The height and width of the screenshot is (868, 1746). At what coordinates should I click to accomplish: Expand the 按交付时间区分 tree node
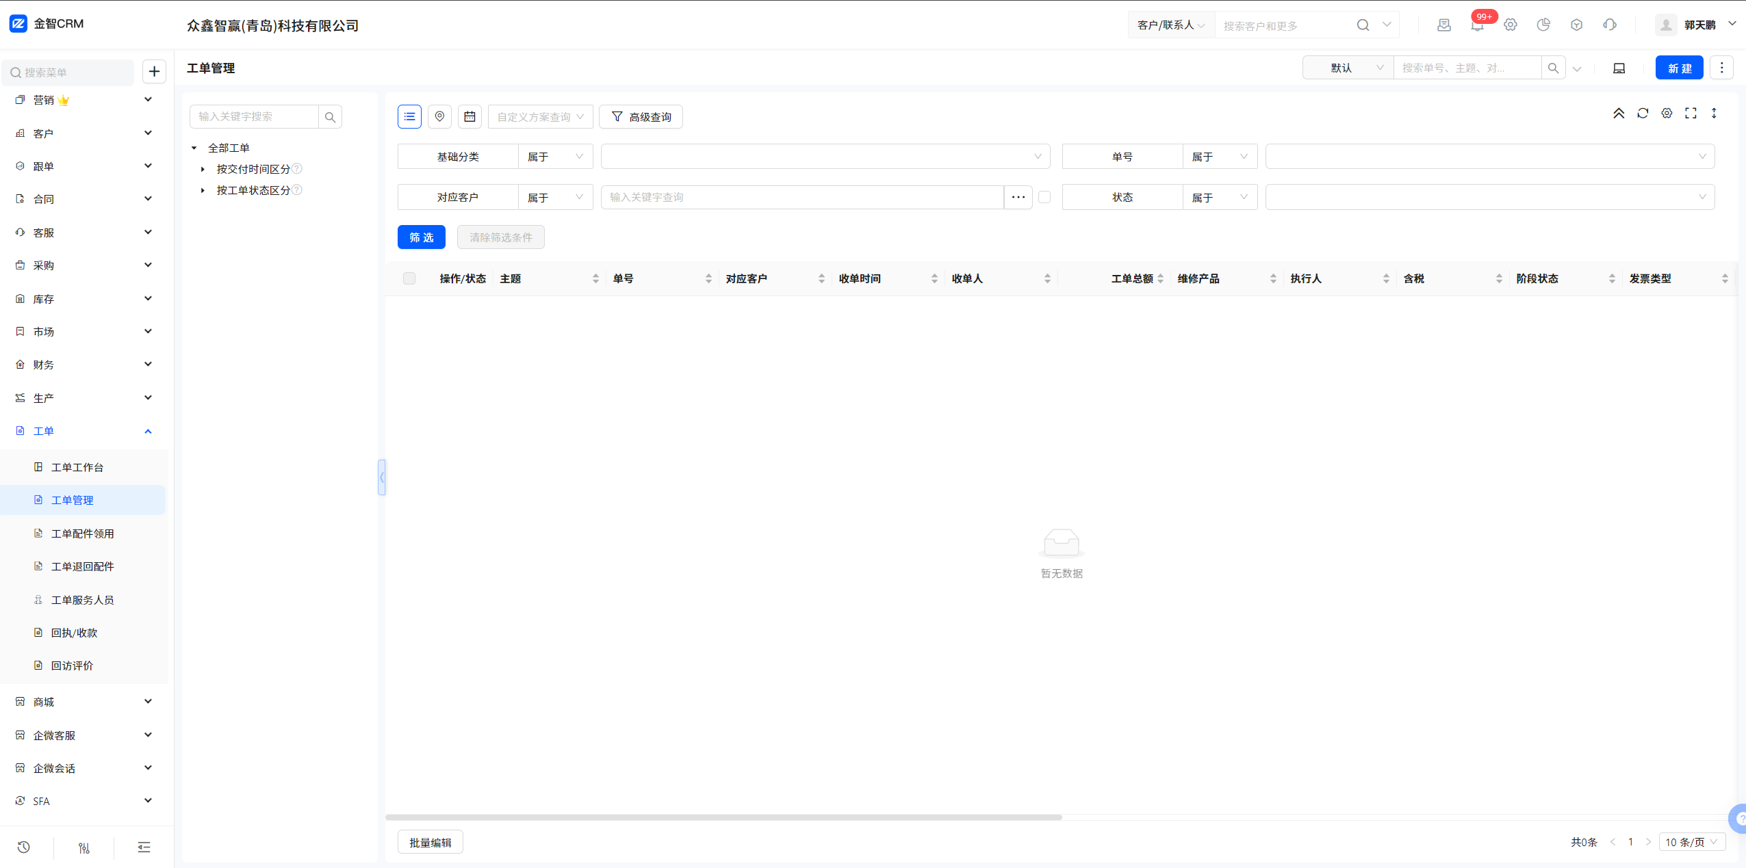point(203,169)
